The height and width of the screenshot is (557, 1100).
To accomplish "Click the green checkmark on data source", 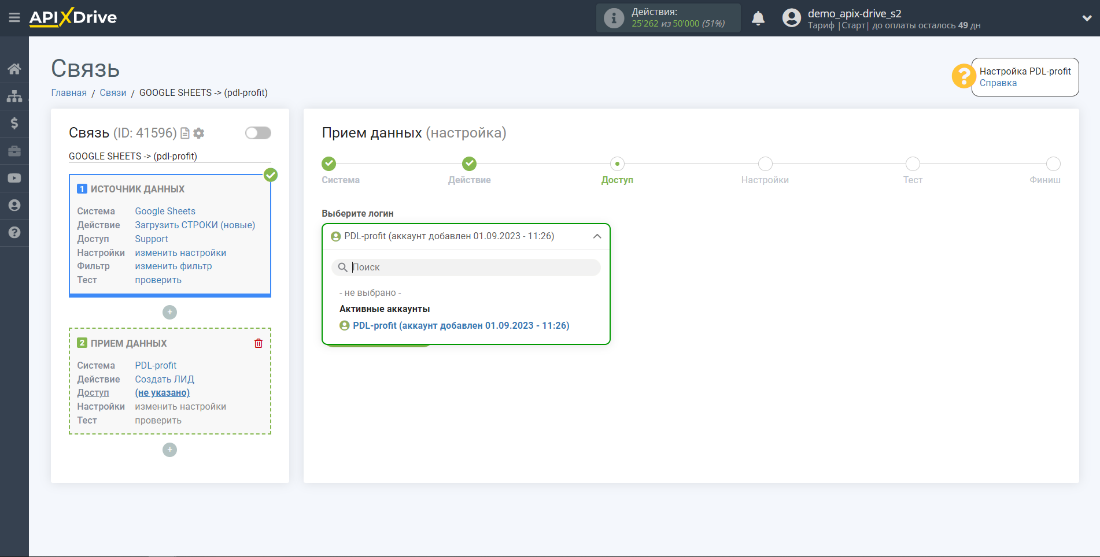I will (x=271, y=174).
